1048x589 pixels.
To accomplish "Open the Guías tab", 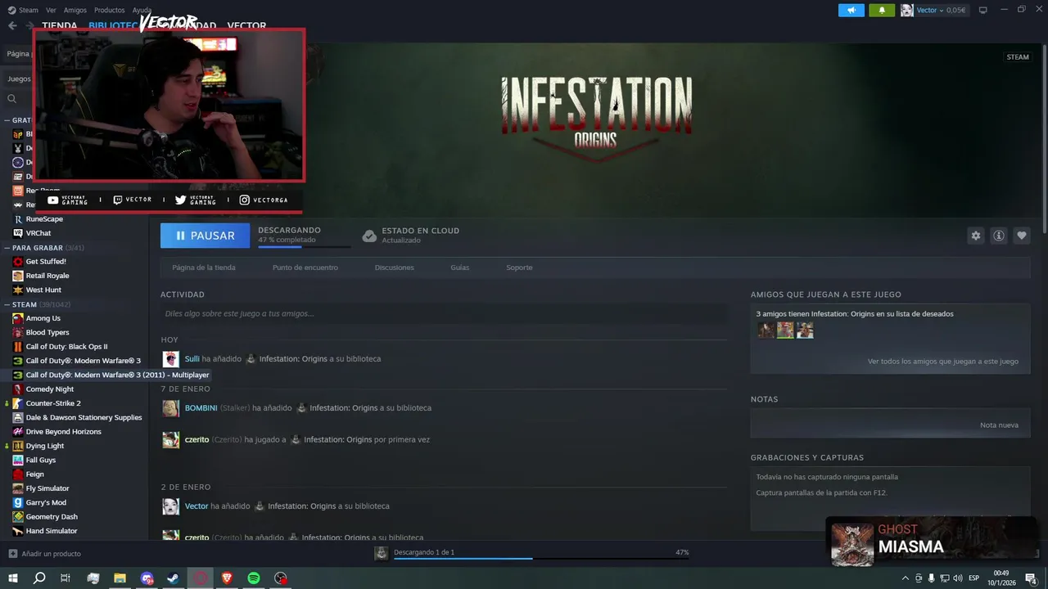I will 460,268.
